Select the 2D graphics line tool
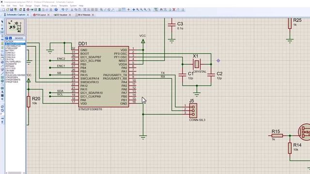The width and height of the screenshot is (310, 174). (x=2, y=74)
